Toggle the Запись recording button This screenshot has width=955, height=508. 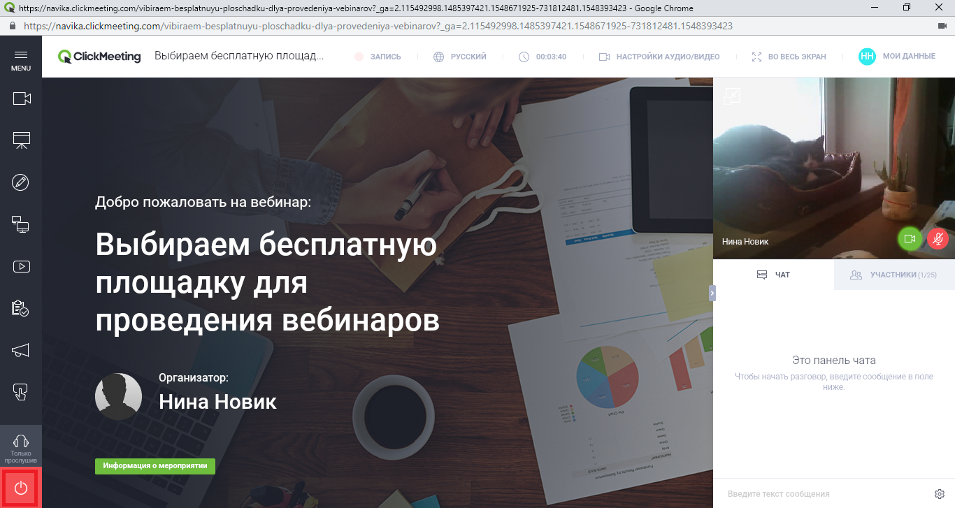coord(378,57)
